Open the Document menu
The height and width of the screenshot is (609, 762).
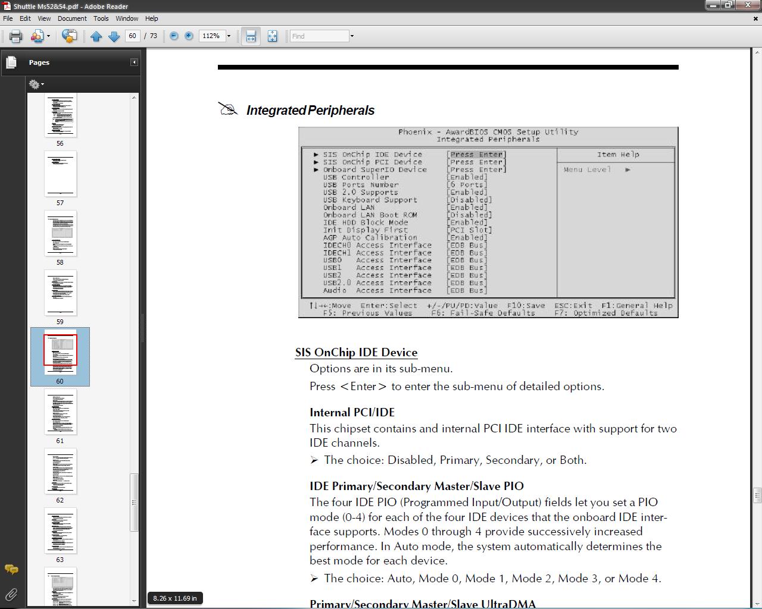(72, 18)
